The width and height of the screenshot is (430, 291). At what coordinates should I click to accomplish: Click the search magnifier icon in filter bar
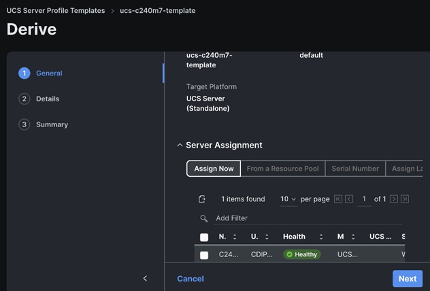203,218
